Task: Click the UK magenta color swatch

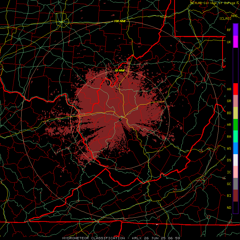Action: pyautogui.click(x=235, y=42)
